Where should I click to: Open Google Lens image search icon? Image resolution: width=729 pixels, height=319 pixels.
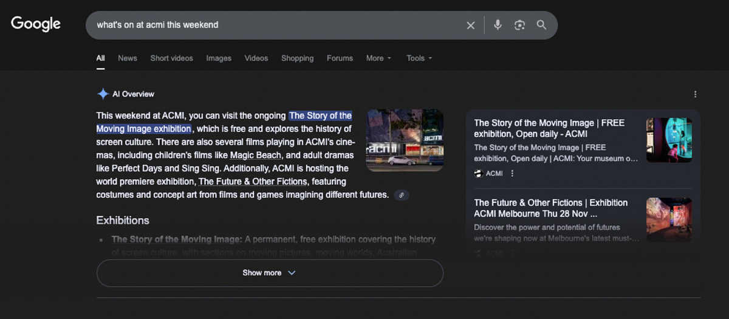click(x=519, y=25)
